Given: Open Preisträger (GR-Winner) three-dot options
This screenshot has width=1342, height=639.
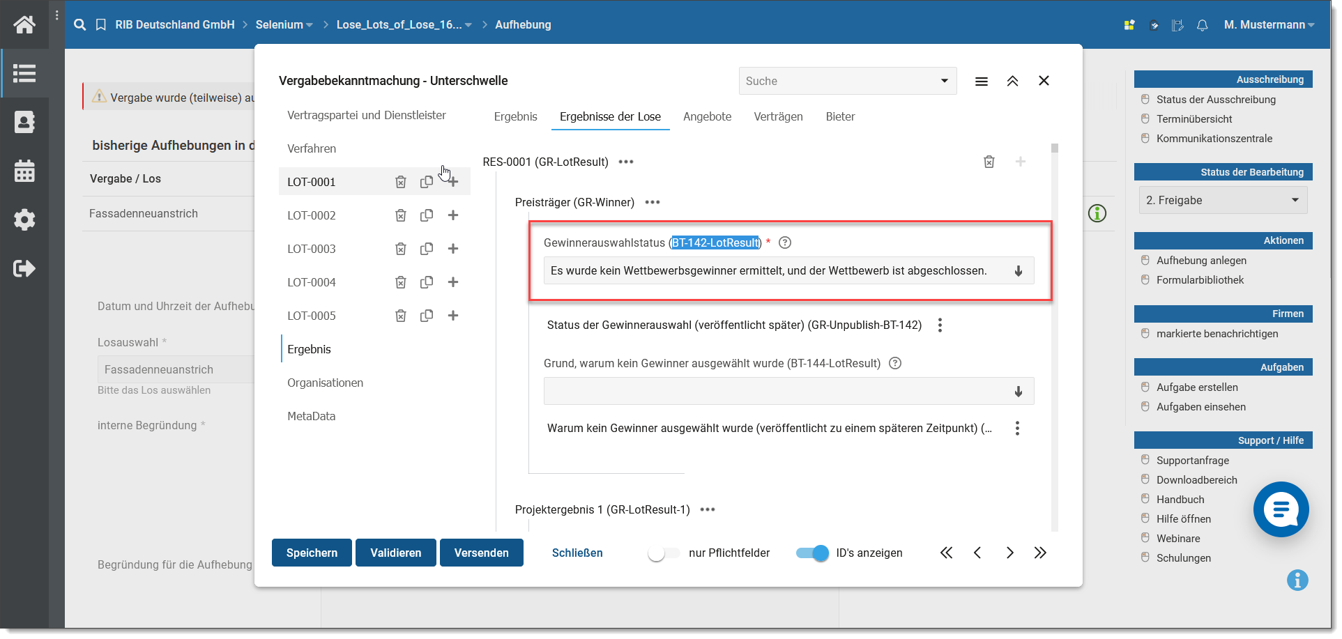Looking at the screenshot, I should pyautogui.click(x=653, y=202).
